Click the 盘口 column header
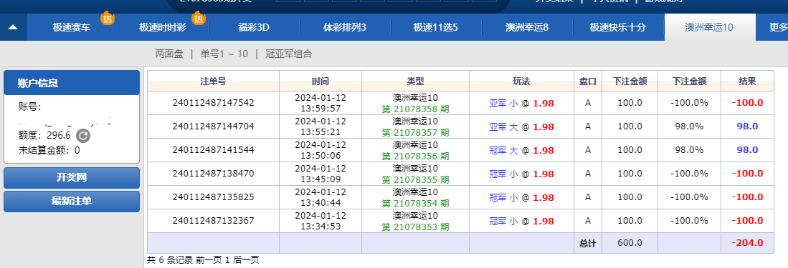 click(588, 81)
